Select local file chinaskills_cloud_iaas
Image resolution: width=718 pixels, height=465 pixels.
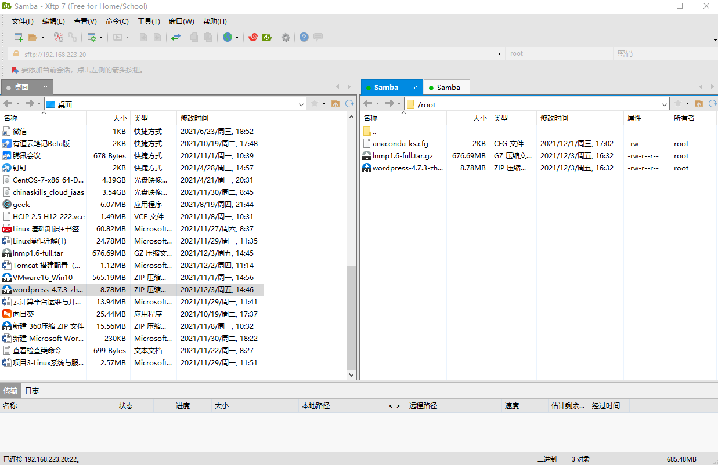48,192
